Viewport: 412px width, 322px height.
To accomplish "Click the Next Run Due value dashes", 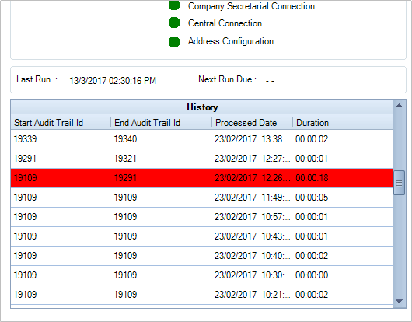I will (270, 80).
